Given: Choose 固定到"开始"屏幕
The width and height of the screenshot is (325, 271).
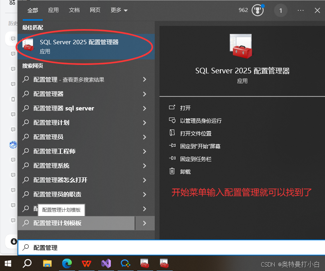Looking at the screenshot, I should click(x=200, y=146).
